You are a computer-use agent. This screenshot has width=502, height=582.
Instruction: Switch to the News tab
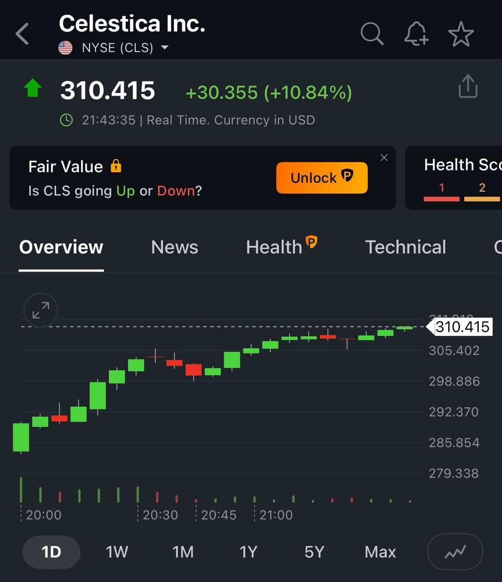(175, 247)
